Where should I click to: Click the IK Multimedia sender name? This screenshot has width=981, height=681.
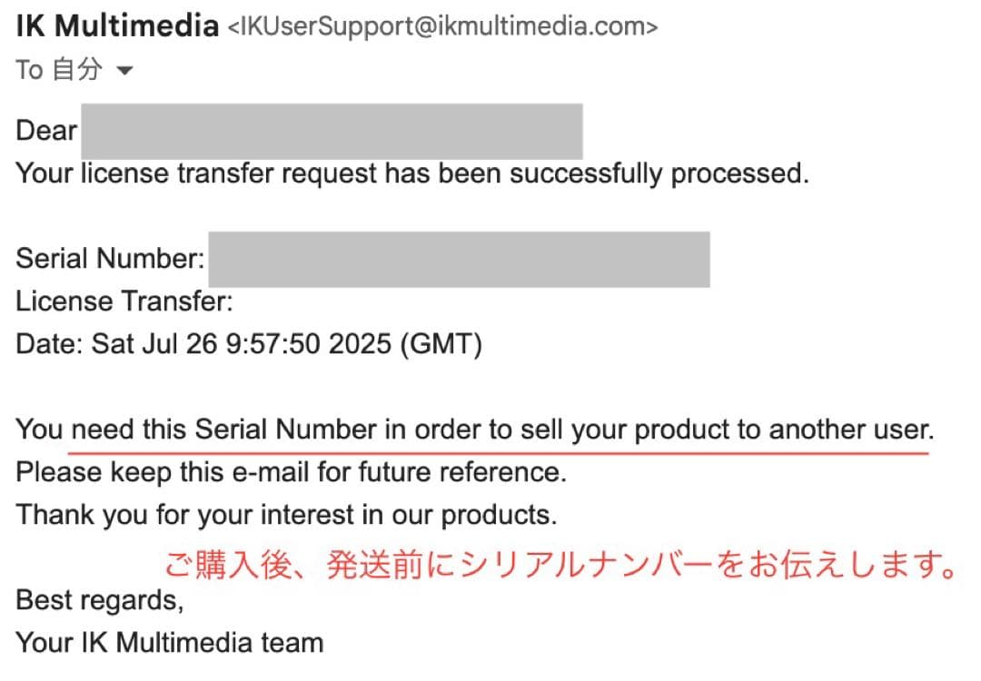click(117, 27)
